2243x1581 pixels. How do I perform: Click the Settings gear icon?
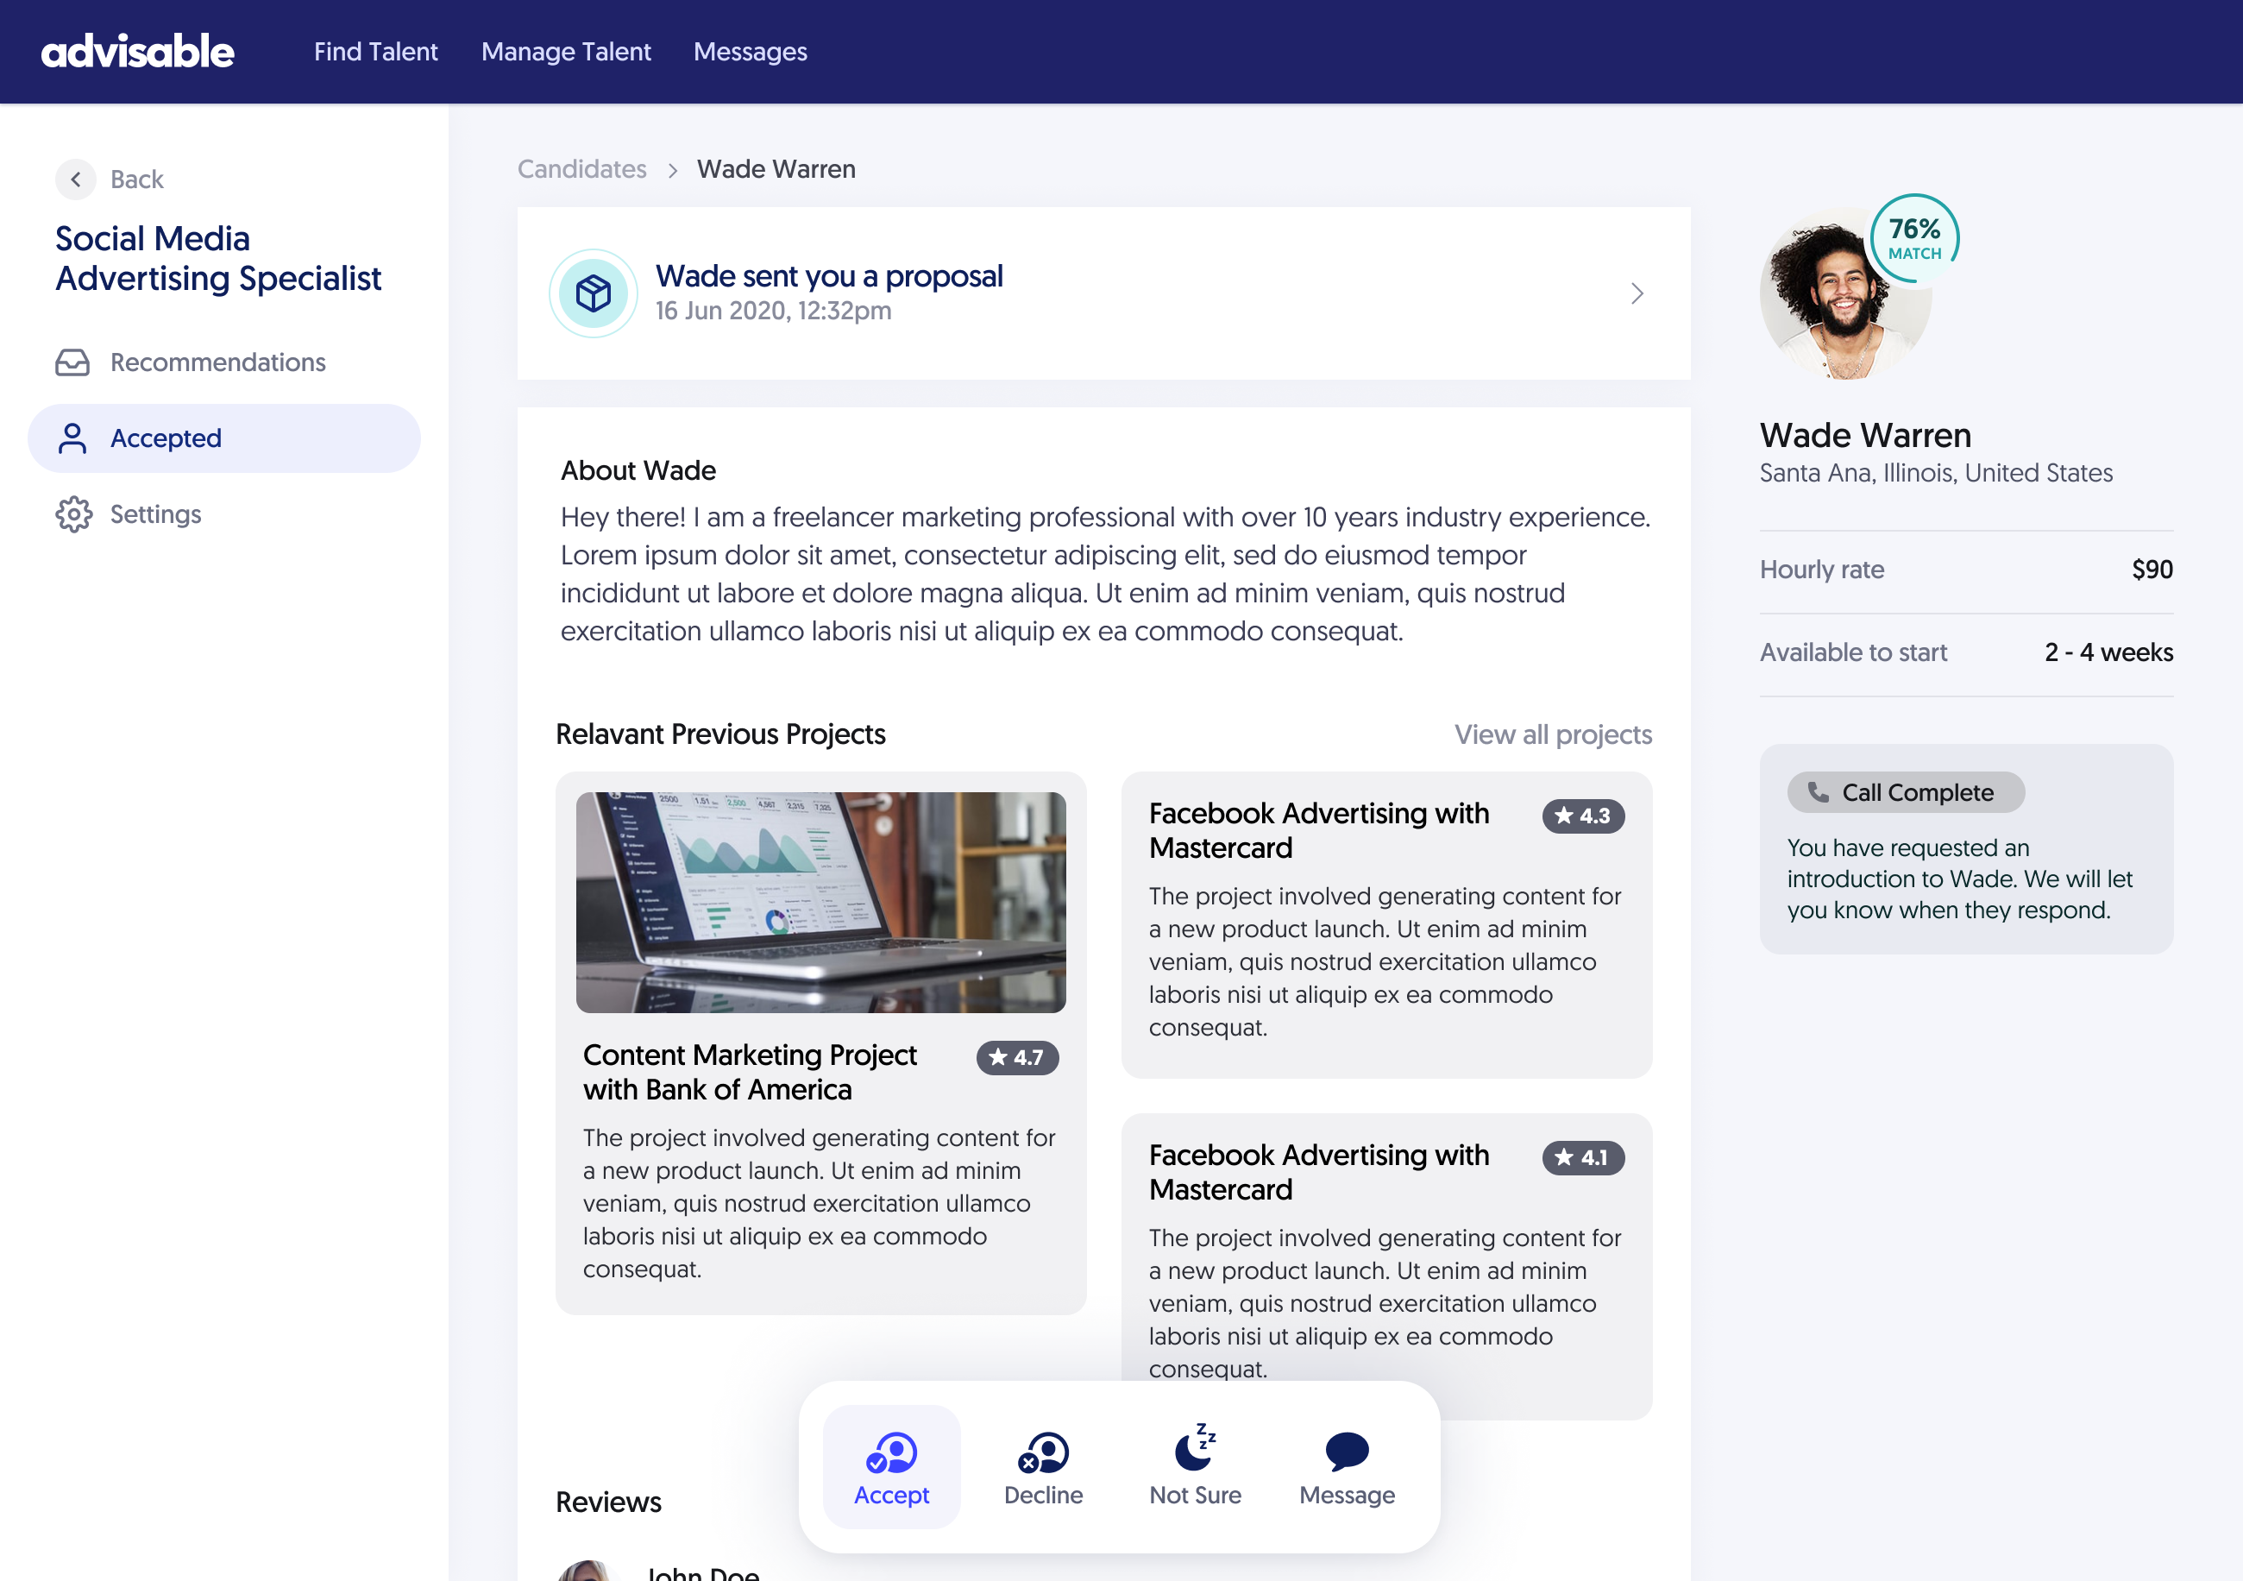[x=73, y=514]
